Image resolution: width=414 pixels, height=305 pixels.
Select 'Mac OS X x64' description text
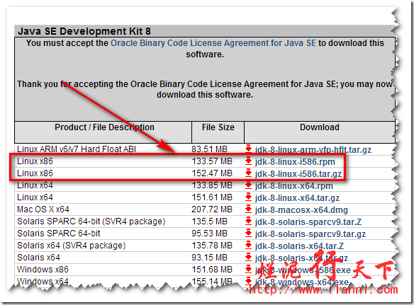43,209
